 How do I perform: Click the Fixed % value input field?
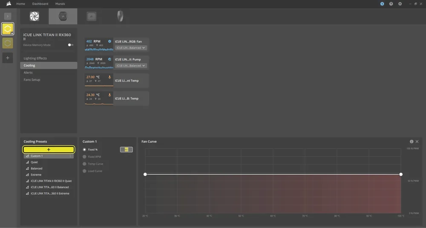[x=127, y=150]
